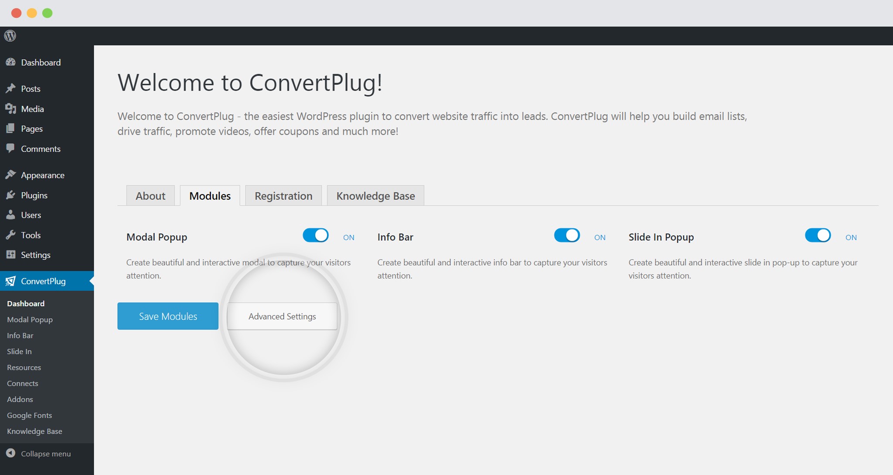Click the Comments bubble icon
This screenshot has height=475, width=893.
[x=10, y=148]
